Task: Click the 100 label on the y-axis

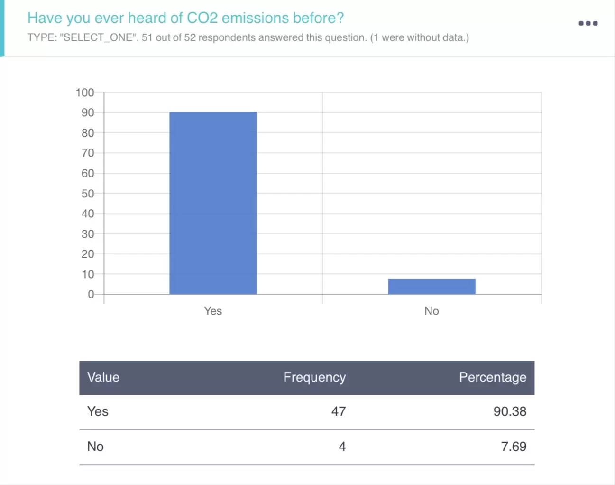Action: coord(85,93)
